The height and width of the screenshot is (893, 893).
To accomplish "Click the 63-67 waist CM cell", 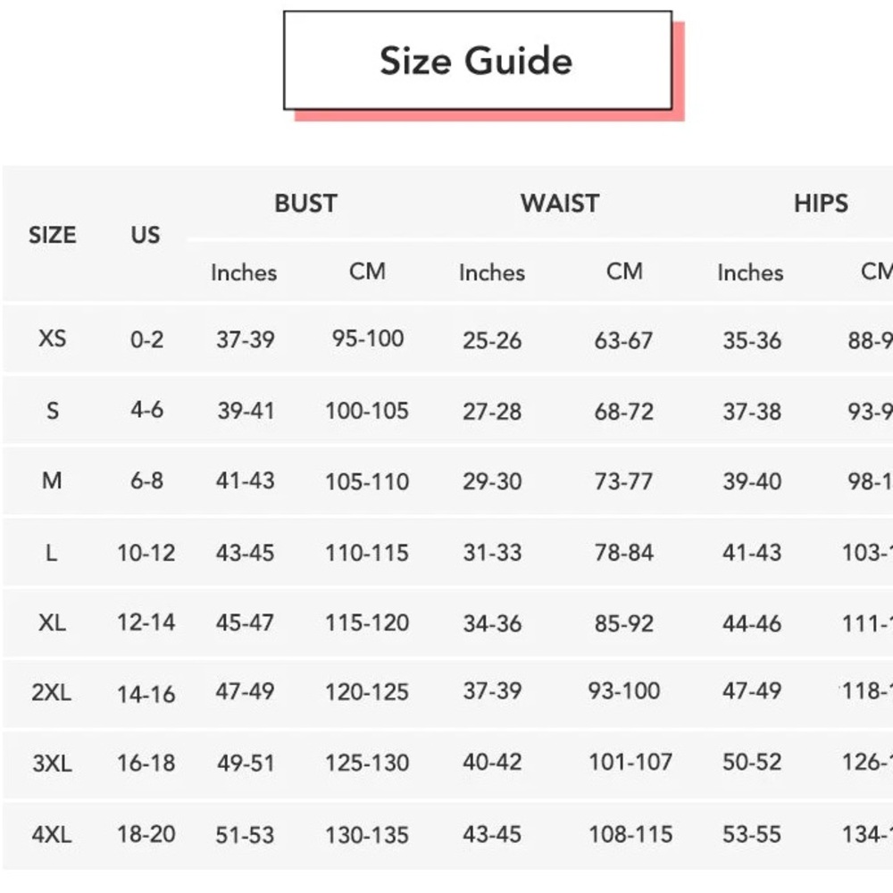I will [623, 340].
